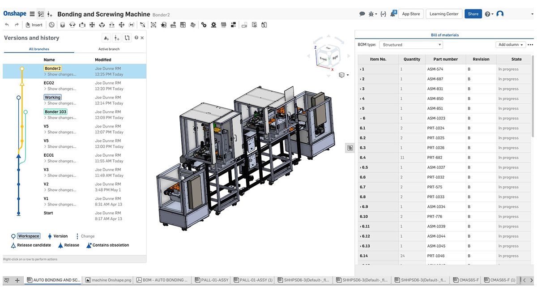Select the Planar mate tool
The height and width of the screenshot is (291, 537).
pos(92,25)
